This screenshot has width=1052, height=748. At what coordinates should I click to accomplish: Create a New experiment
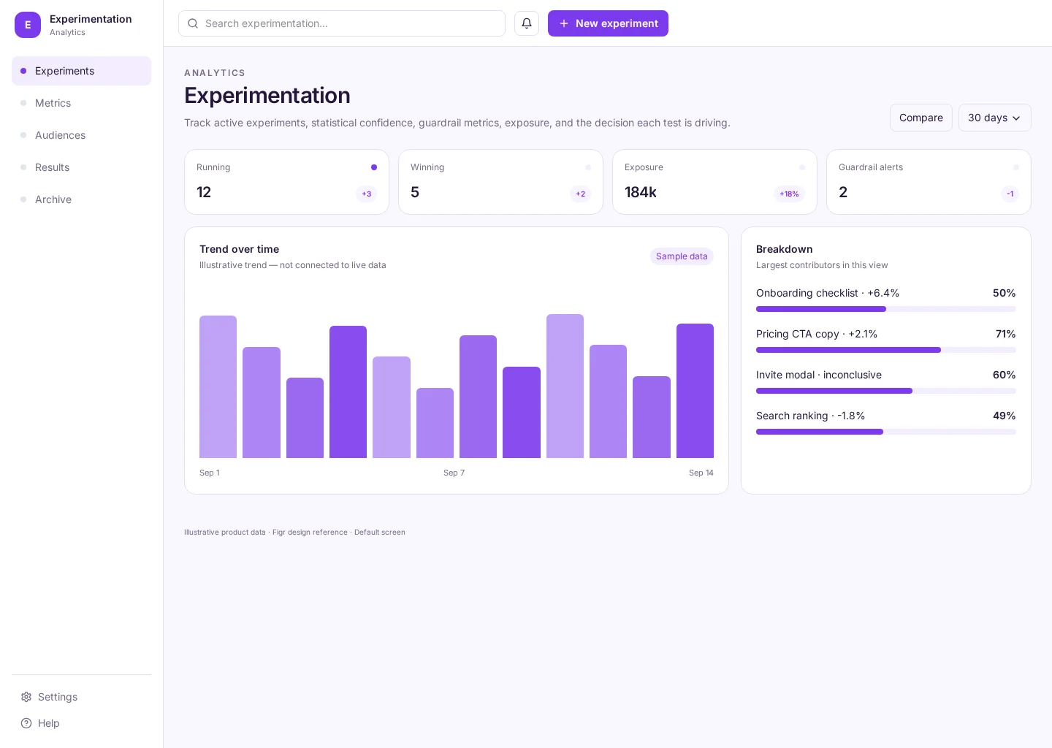(x=608, y=23)
